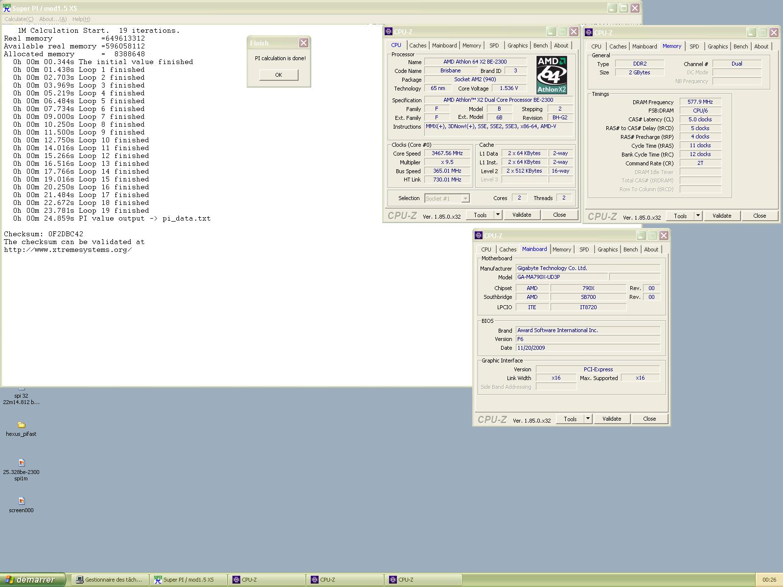
Task: Open the démarrer start menu
Action: pyautogui.click(x=33, y=580)
